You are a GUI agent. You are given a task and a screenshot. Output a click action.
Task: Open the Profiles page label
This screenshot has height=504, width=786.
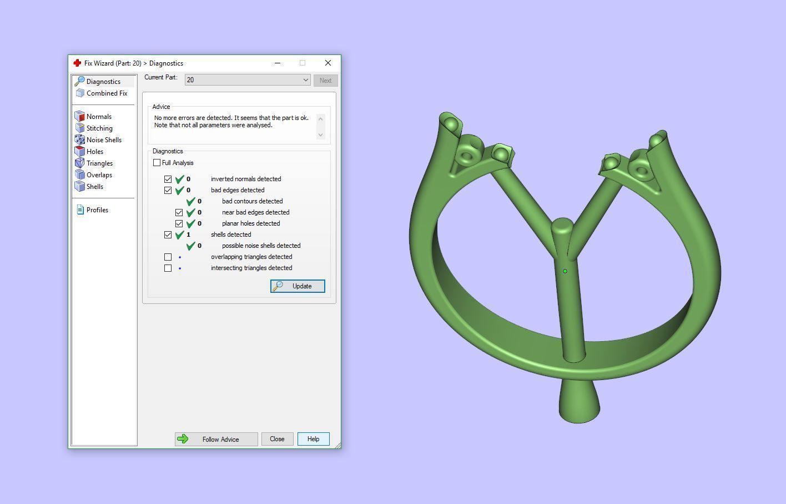click(97, 210)
